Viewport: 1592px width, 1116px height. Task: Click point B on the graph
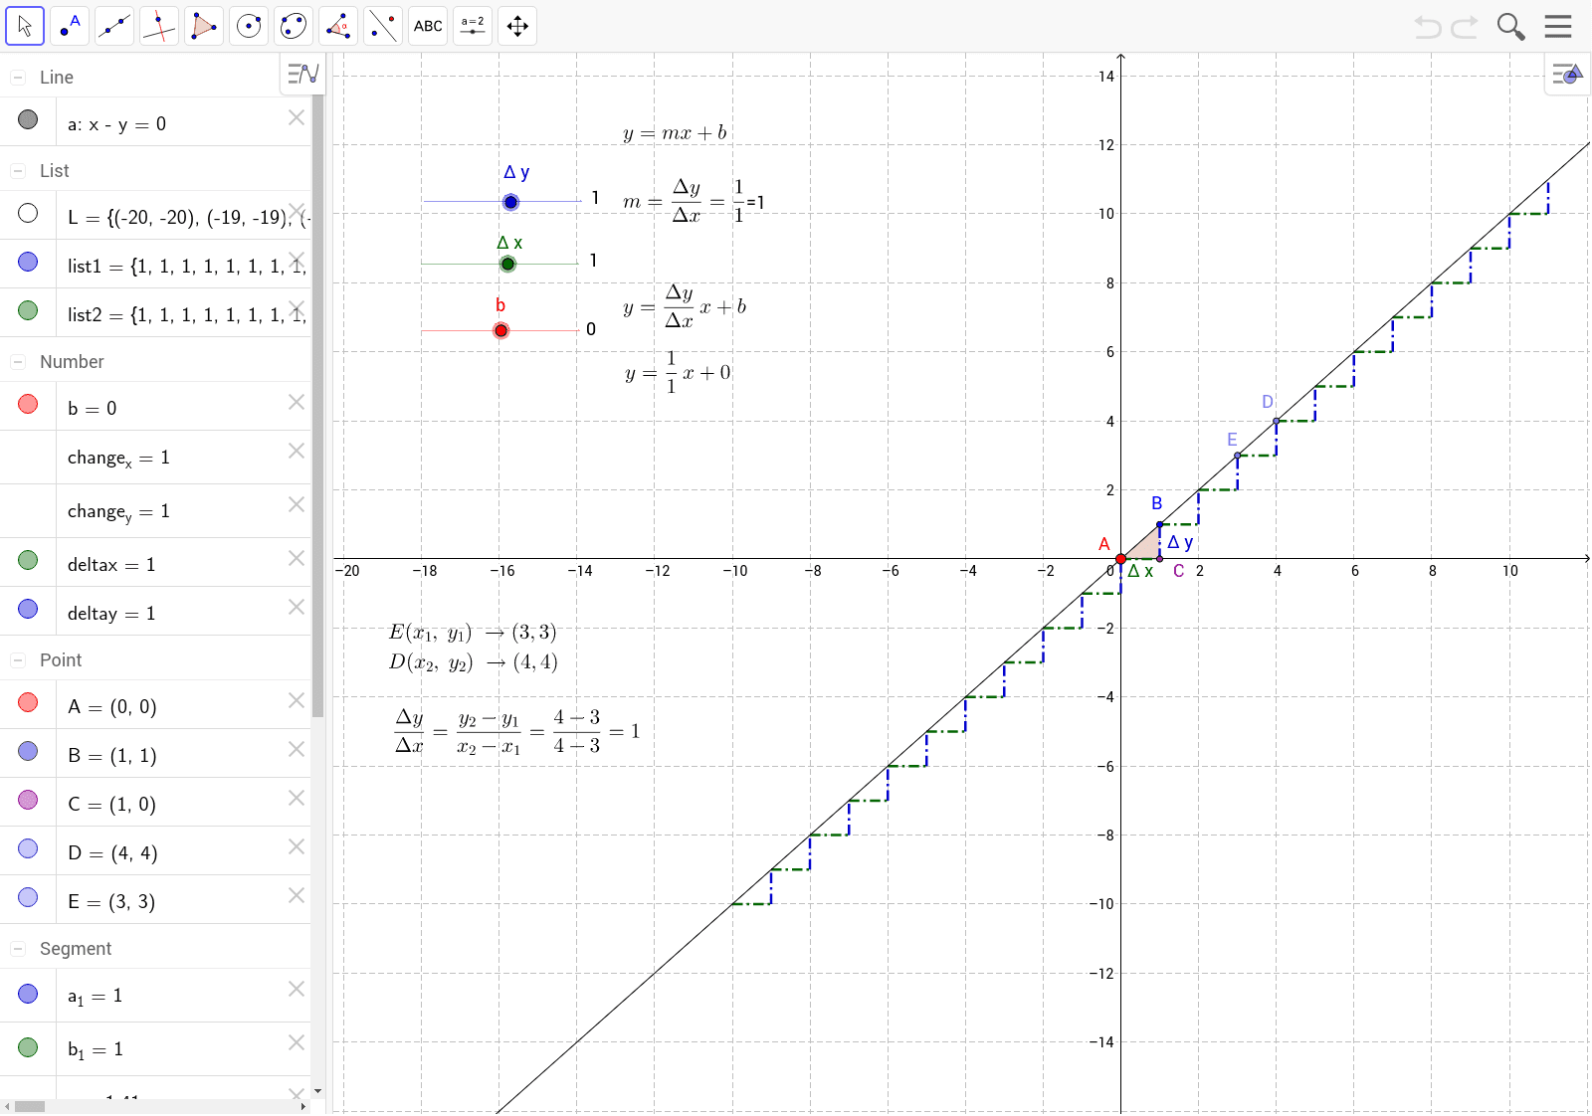[x=1159, y=524]
